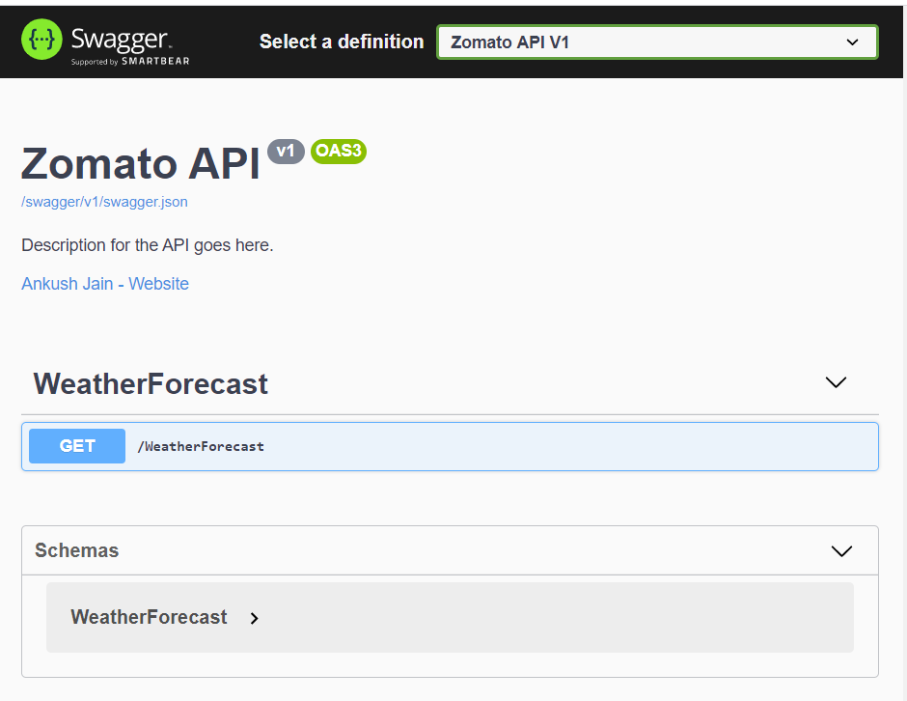Click the Schemas section chevron icon
The image size is (907, 701).
[x=841, y=550]
